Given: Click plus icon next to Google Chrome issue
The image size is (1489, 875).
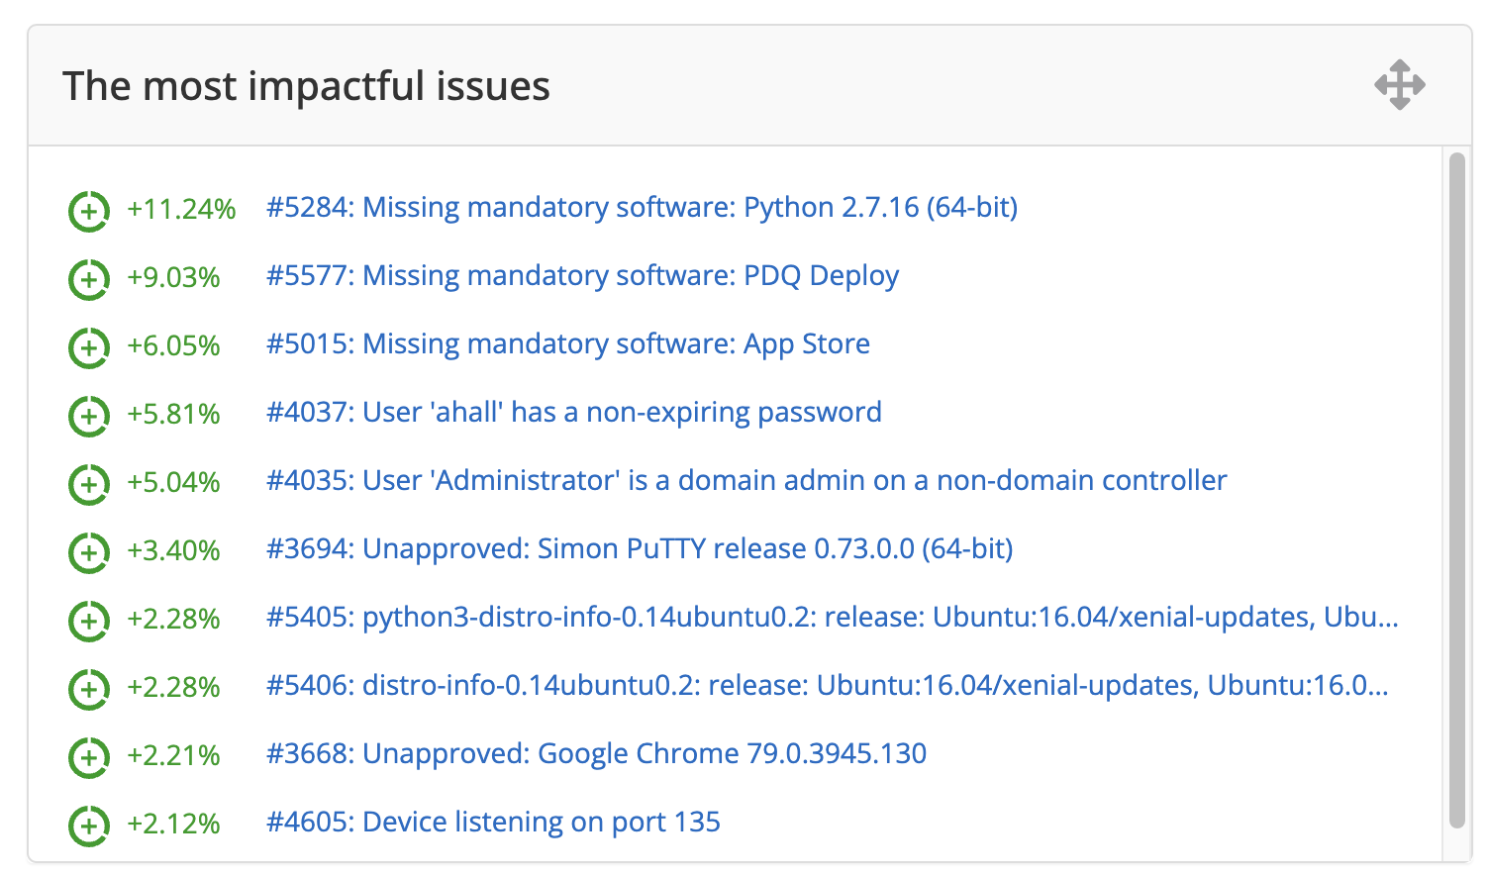Looking at the screenshot, I should [x=88, y=757].
